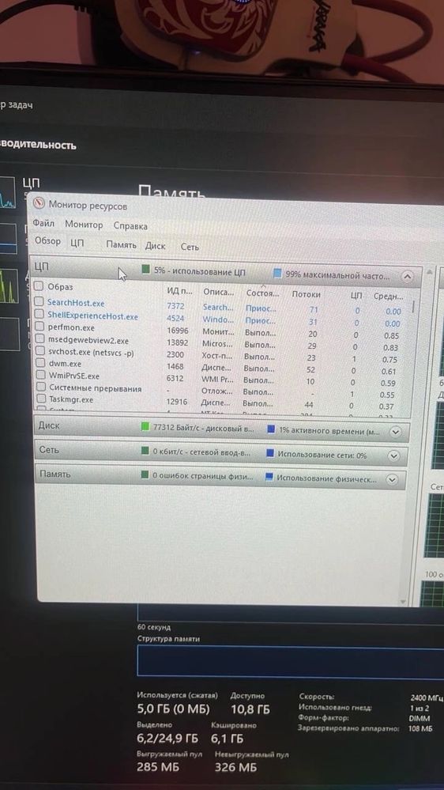Viewport: 444px width, 790px height.
Task: Switch to the Обзор tab
Action: (x=47, y=241)
